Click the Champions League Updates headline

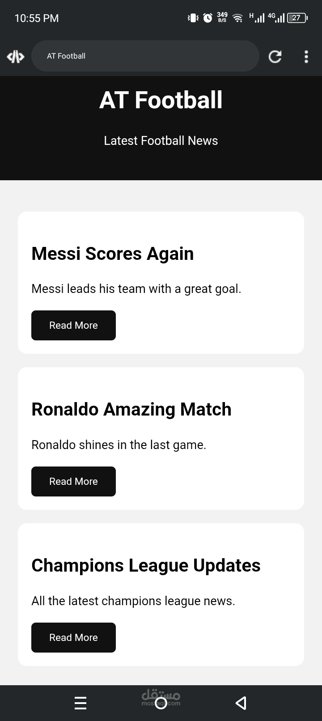click(146, 565)
